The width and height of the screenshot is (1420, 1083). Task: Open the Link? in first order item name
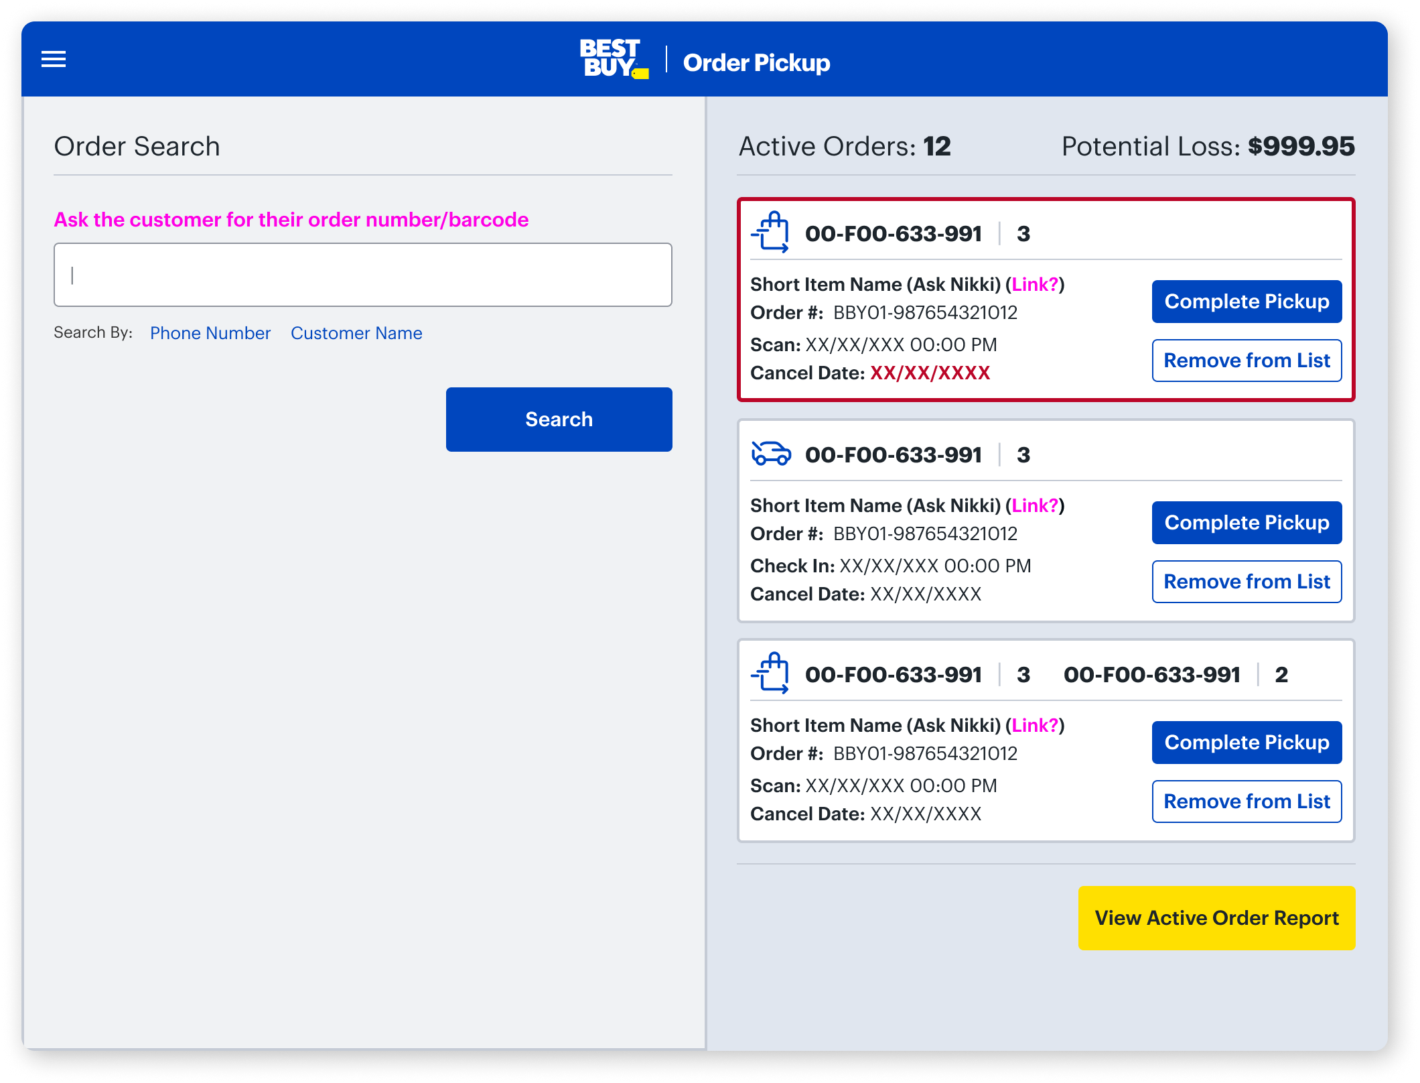click(x=1035, y=285)
